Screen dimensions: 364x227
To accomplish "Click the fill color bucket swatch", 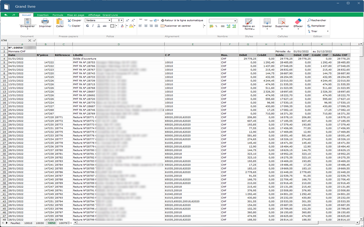I will tap(131, 26).
